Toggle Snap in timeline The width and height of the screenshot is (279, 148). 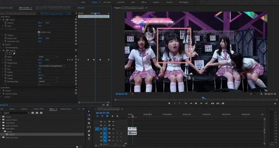pos(102,116)
